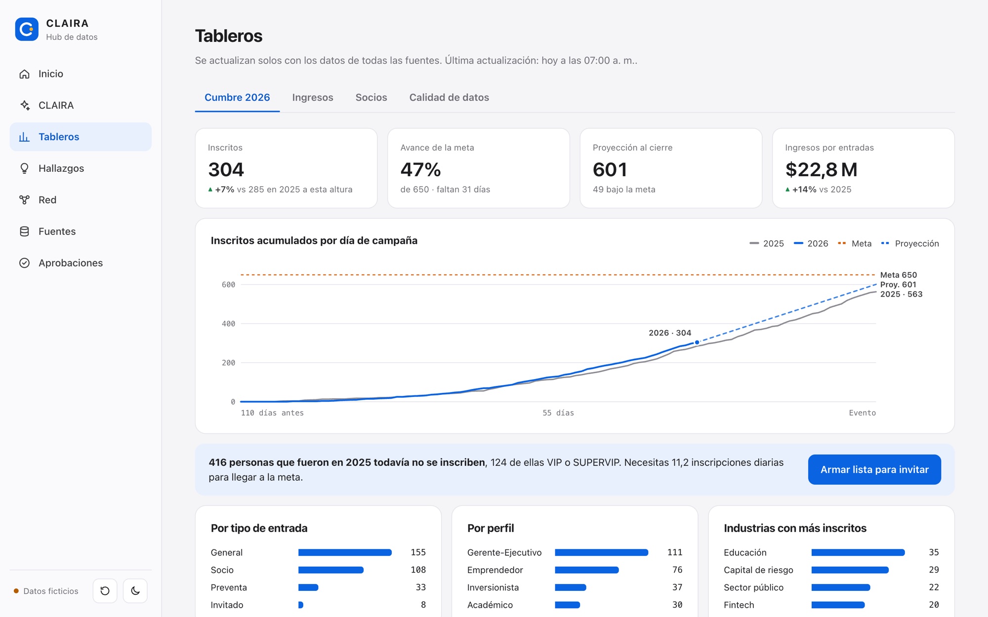
Task: Click the Inscritos acumulados chart title
Action: click(314, 240)
